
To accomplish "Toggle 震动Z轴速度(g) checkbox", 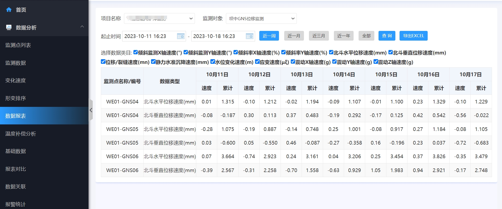I will (376, 62).
